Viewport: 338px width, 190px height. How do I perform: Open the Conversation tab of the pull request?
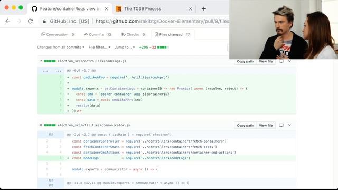pos(58,34)
